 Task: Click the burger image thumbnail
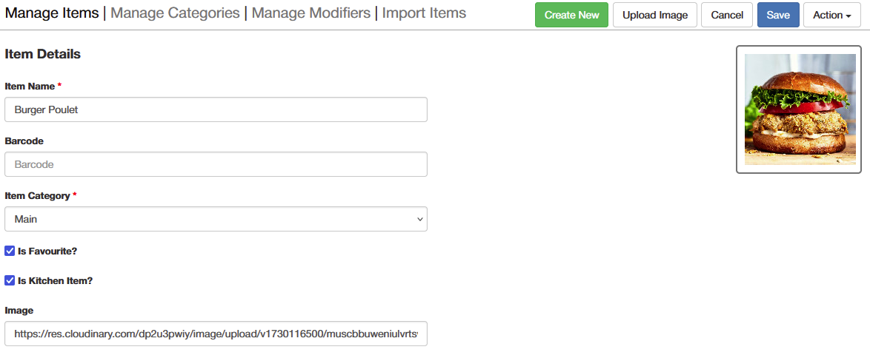pos(800,109)
